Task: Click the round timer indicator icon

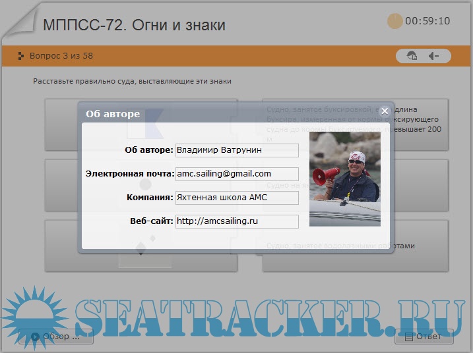Action: tap(394, 21)
